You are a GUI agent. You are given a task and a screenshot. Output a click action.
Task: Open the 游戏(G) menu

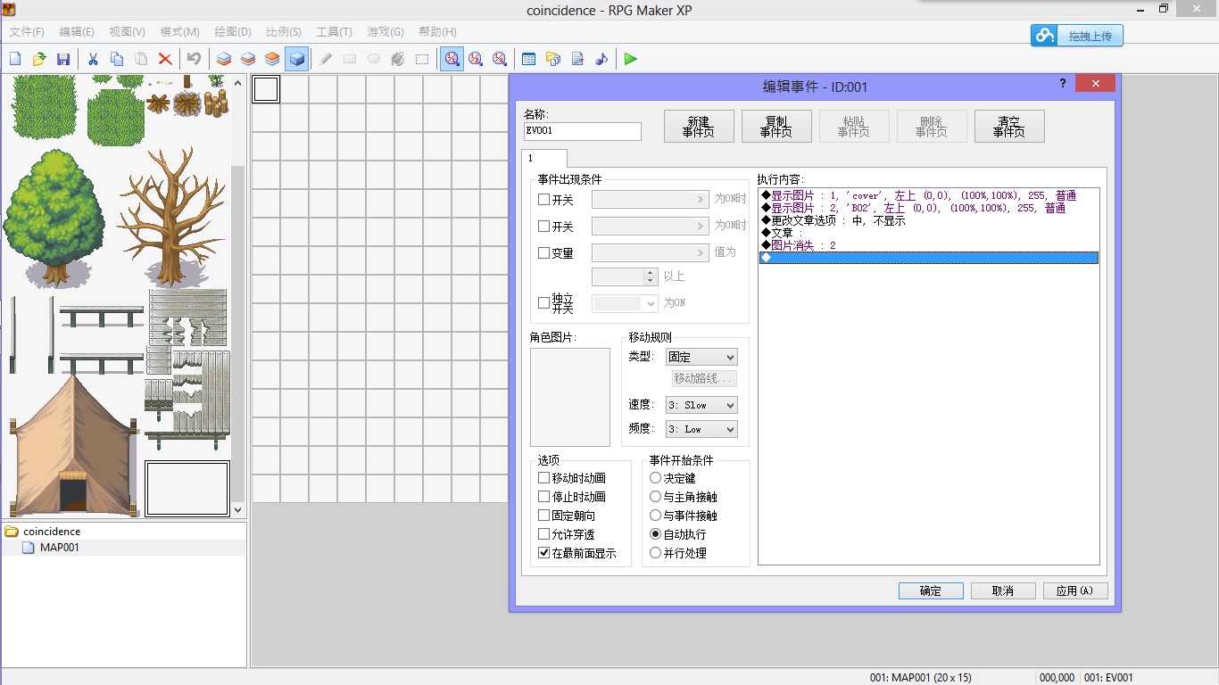click(386, 32)
